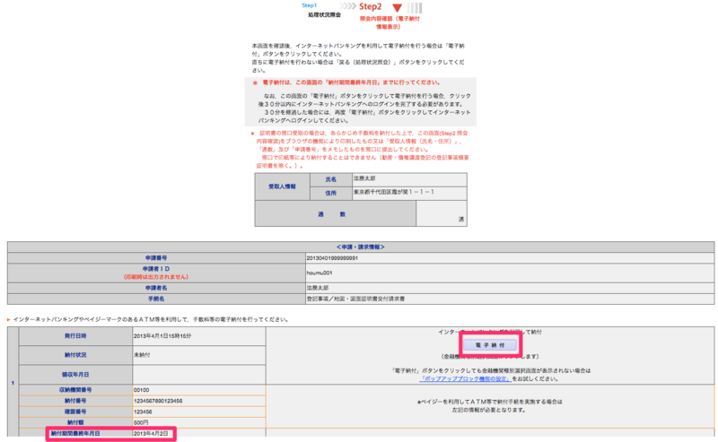Viewport: 718px width, 442px height.
Task: Click the 申請者名 label cell
Action: (156, 288)
